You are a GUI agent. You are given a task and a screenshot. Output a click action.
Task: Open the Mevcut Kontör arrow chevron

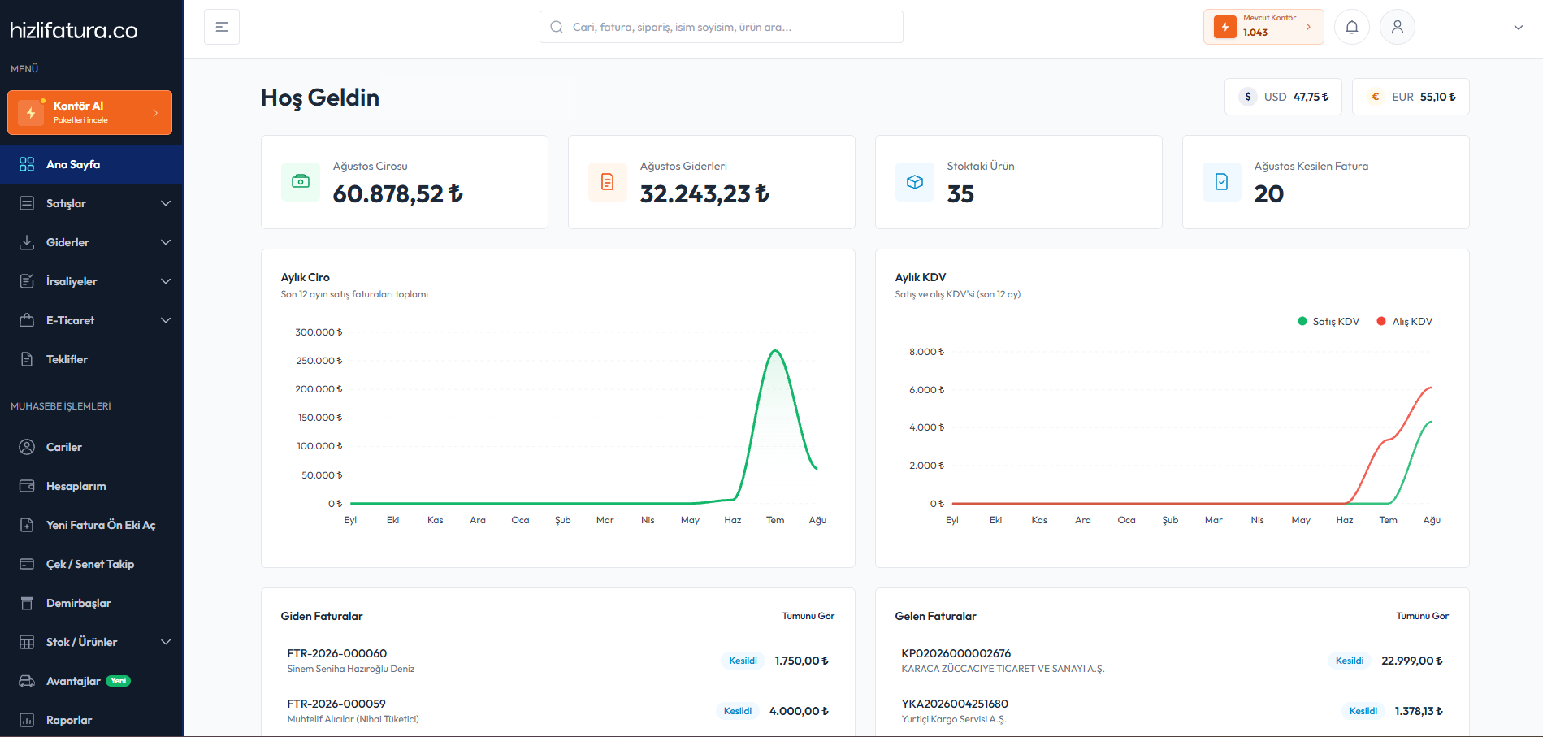coord(1308,27)
